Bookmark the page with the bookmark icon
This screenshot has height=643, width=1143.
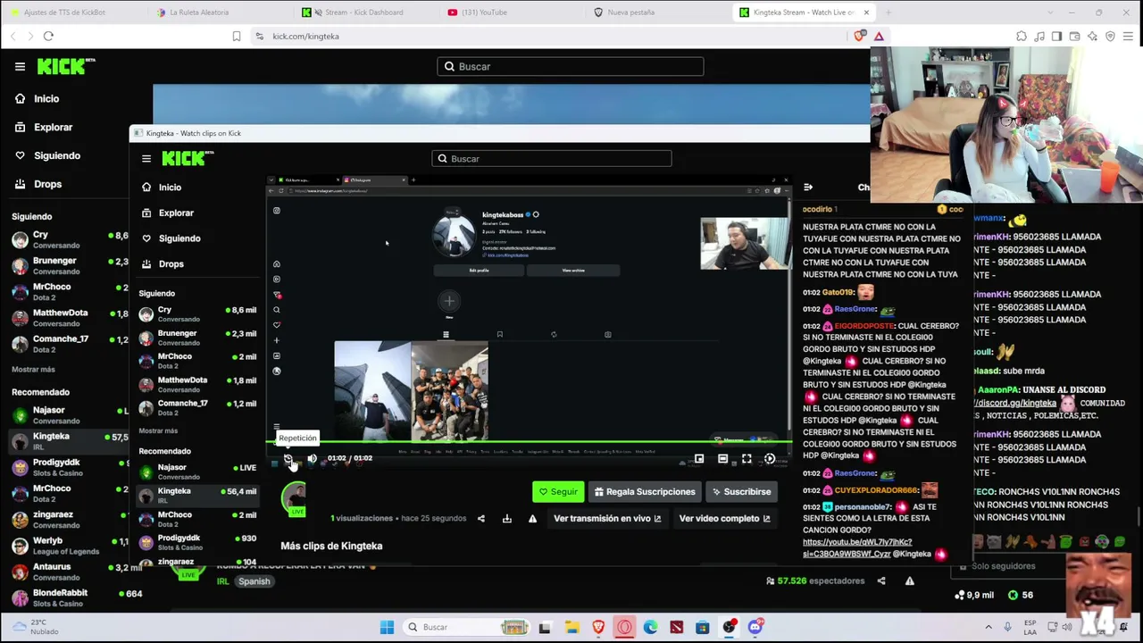point(237,37)
